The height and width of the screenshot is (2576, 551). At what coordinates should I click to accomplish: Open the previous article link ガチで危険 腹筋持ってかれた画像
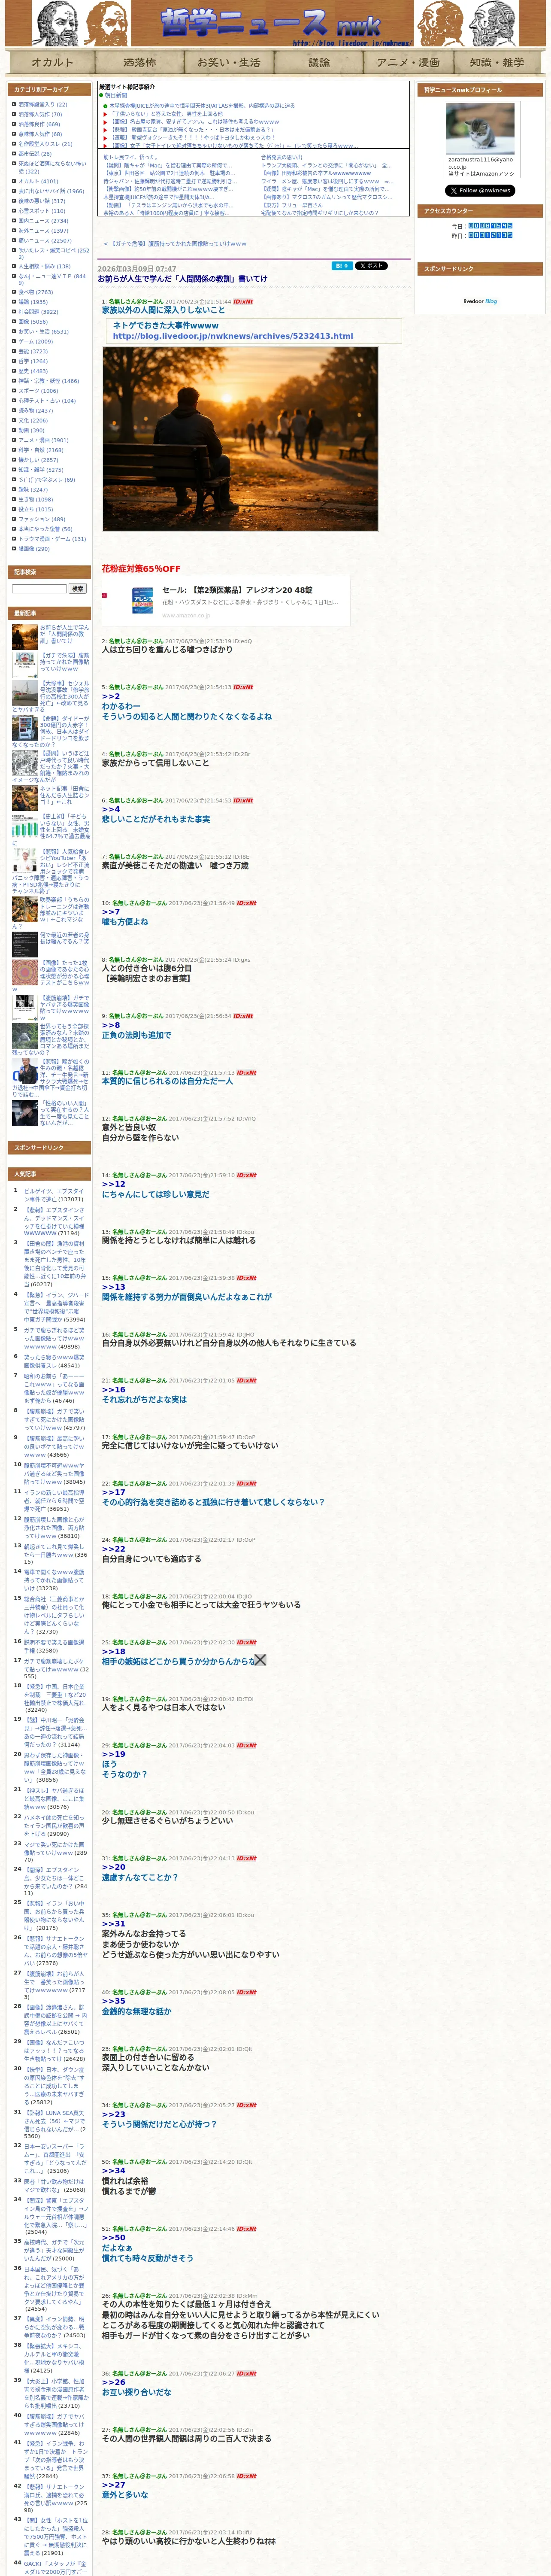click(x=179, y=243)
